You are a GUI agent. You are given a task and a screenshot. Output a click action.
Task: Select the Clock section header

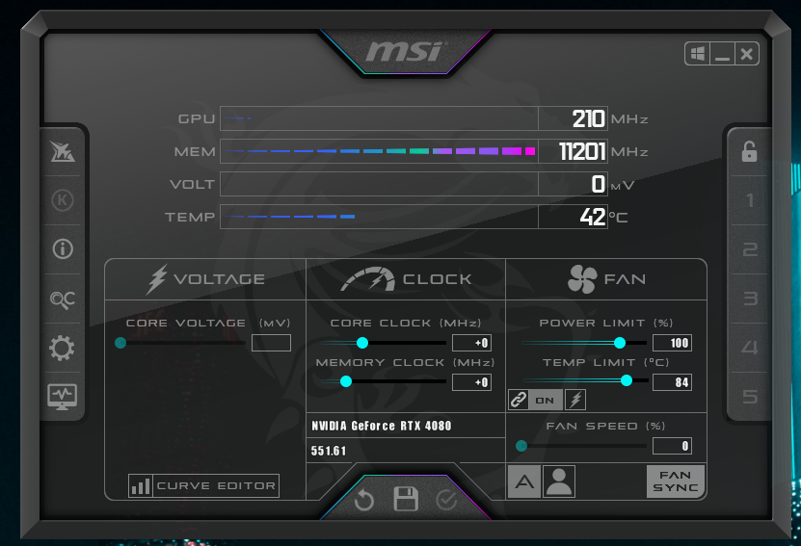pos(406,279)
